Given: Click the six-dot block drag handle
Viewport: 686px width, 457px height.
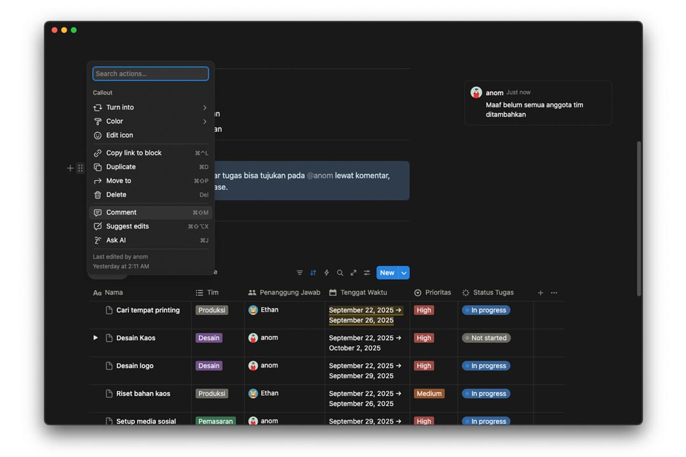Looking at the screenshot, I should pyautogui.click(x=80, y=168).
